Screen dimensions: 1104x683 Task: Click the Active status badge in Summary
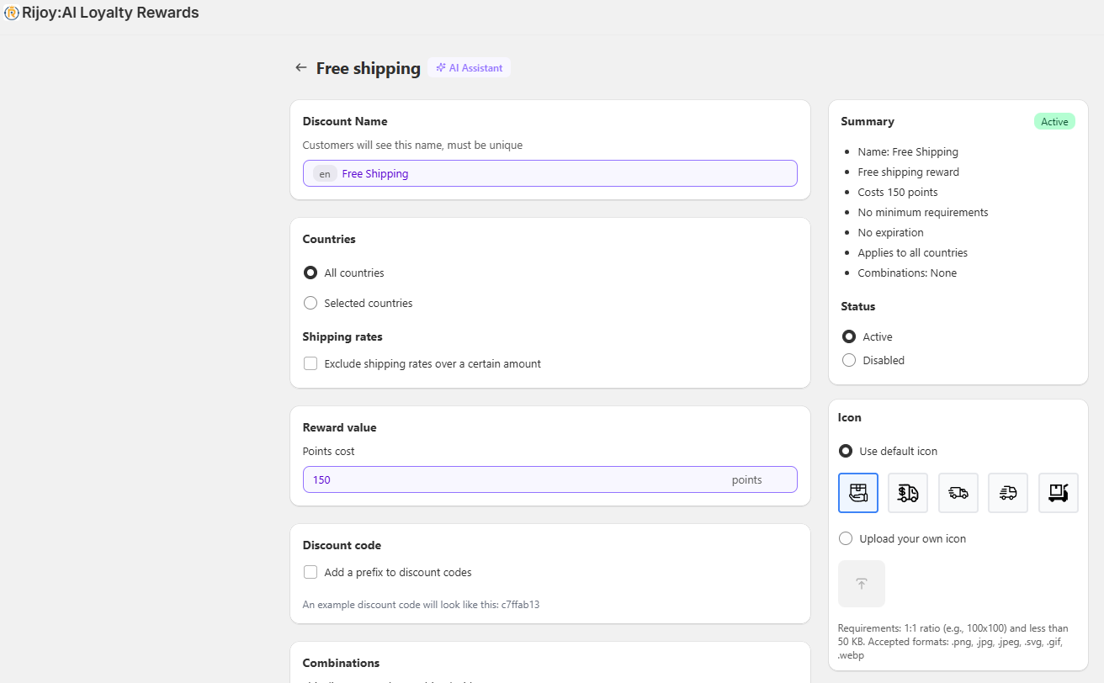click(x=1054, y=120)
